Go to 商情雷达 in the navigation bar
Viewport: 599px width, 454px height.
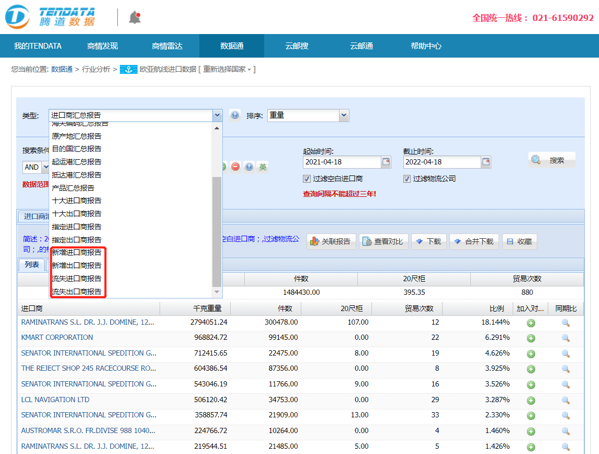pos(167,46)
